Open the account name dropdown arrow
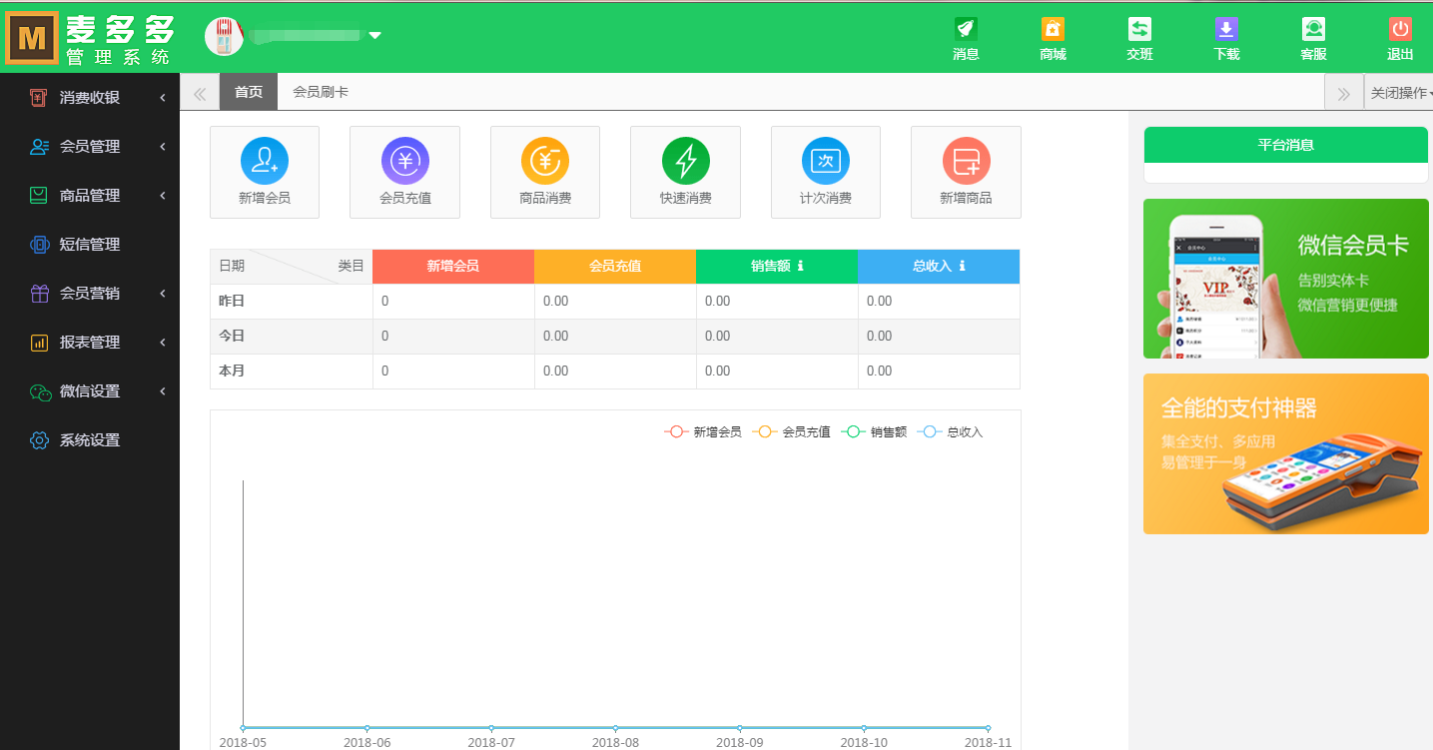The width and height of the screenshot is (1433, 750). tap(374, 36)
